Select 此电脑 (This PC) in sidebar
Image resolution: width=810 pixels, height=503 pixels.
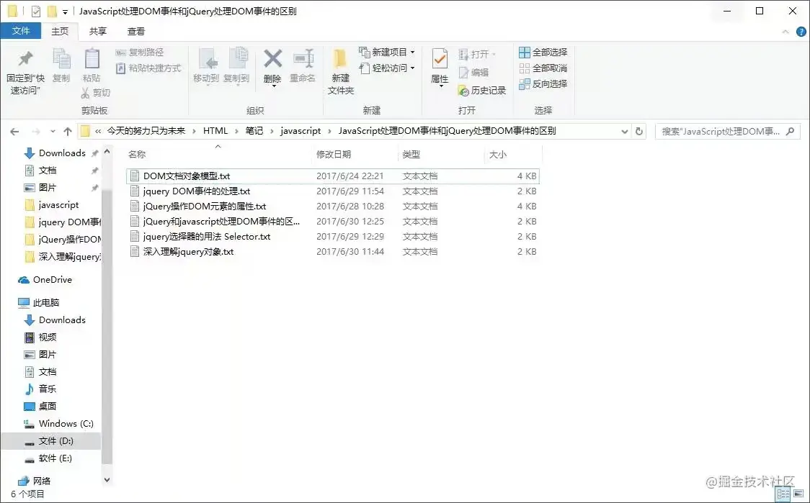(x=46, y=303)
